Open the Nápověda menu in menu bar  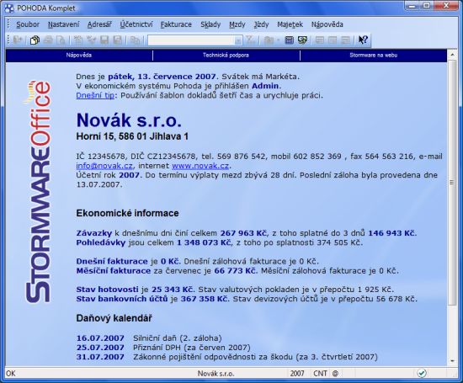click(327, 24)
